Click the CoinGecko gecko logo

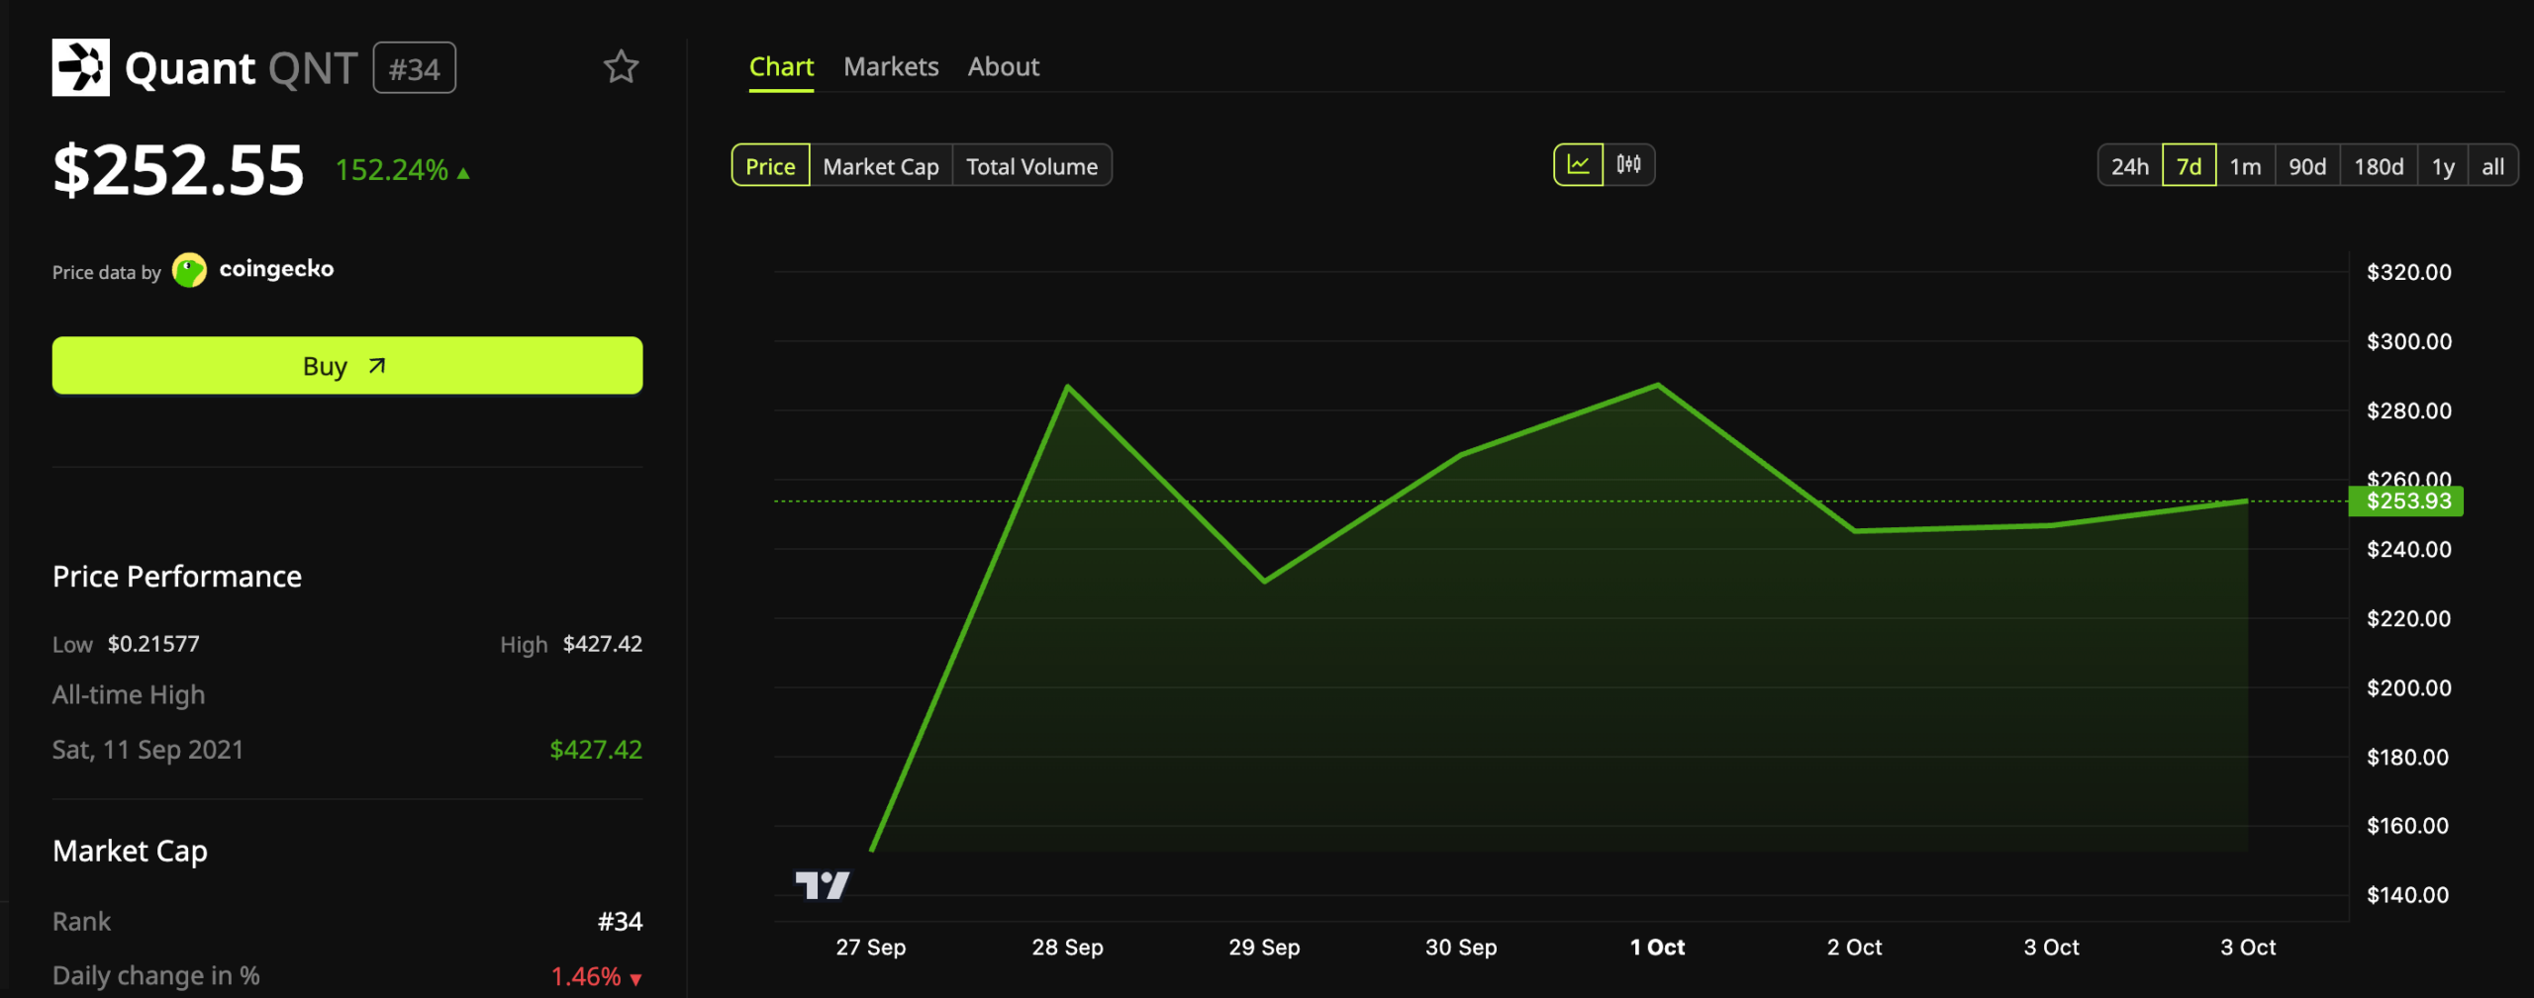click(x=189, y=270)
